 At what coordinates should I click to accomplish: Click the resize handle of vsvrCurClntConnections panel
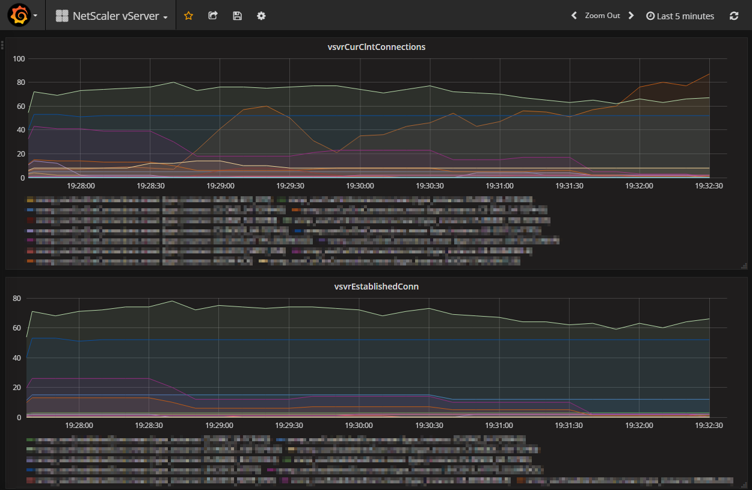pyautogui.click(x=744, y=265)
